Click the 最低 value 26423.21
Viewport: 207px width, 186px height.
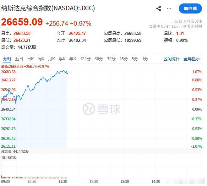[22, 40]
